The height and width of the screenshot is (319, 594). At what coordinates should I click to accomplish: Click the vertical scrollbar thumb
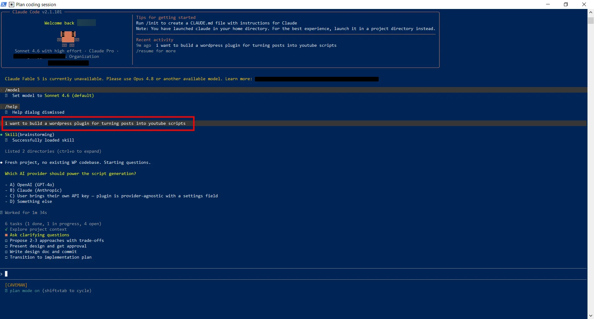point(591,21)
